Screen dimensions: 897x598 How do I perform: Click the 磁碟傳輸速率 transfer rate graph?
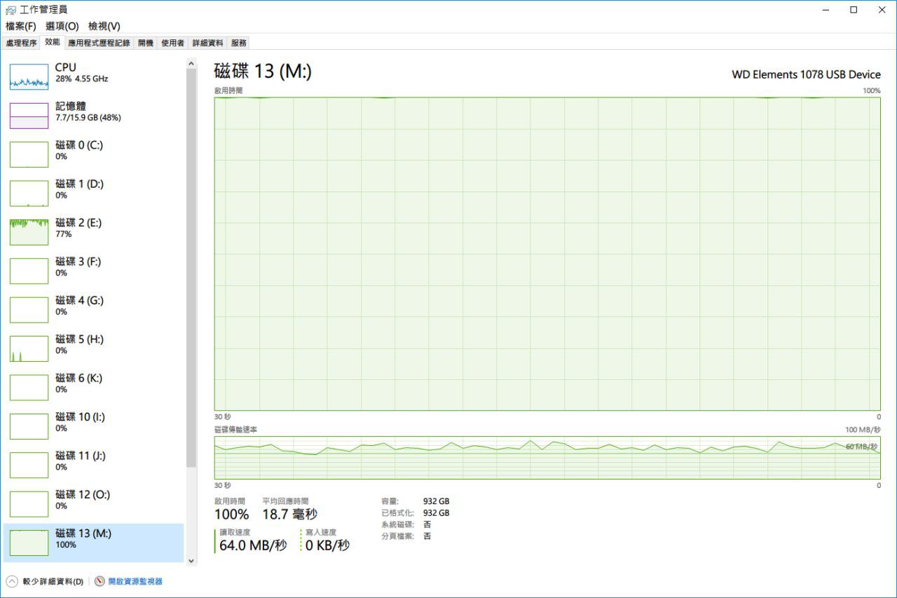[x=547, y=458]
